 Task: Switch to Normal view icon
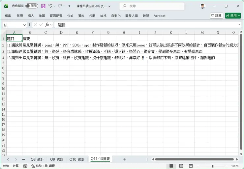pos(171,166)
